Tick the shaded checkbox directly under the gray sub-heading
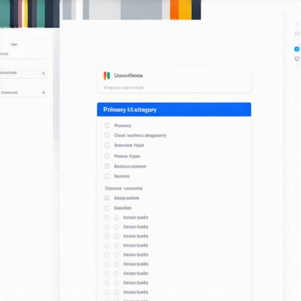Screen dimensions: 301x301 tap(107, 198)
